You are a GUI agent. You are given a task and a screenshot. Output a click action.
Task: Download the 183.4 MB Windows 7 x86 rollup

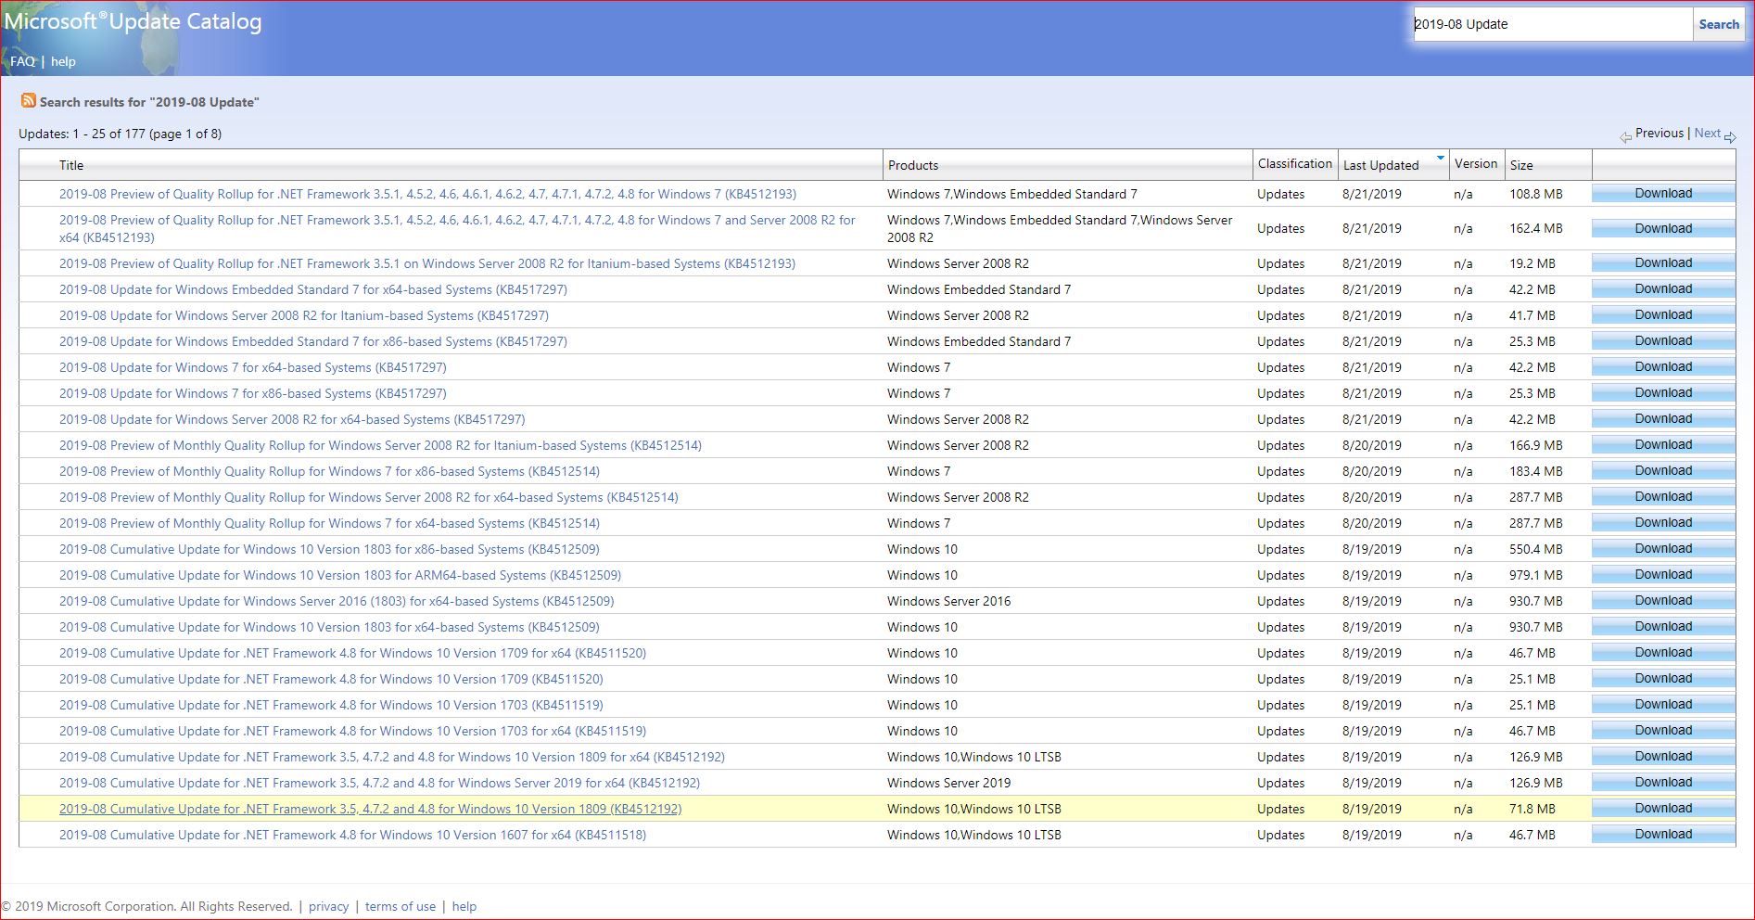click(x=1663, y=470)
